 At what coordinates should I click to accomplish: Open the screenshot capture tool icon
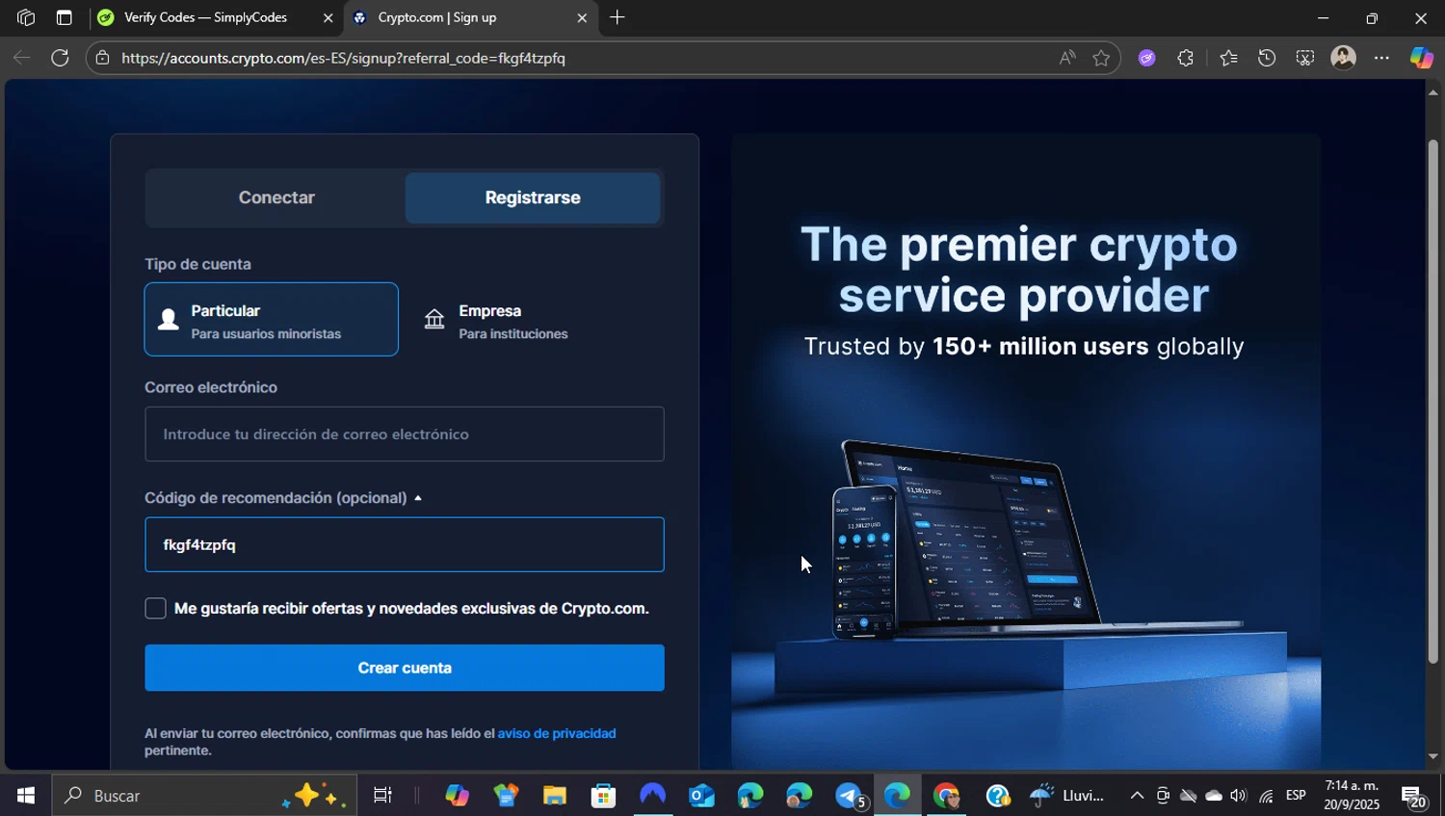(x=1304, y=58)
